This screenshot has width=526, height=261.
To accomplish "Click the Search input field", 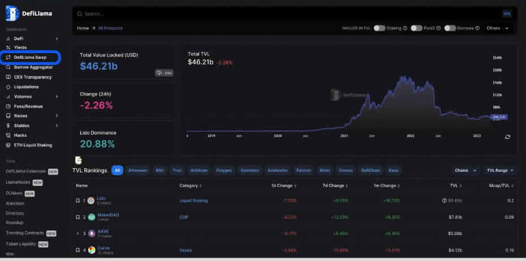I will pos(283,14).
